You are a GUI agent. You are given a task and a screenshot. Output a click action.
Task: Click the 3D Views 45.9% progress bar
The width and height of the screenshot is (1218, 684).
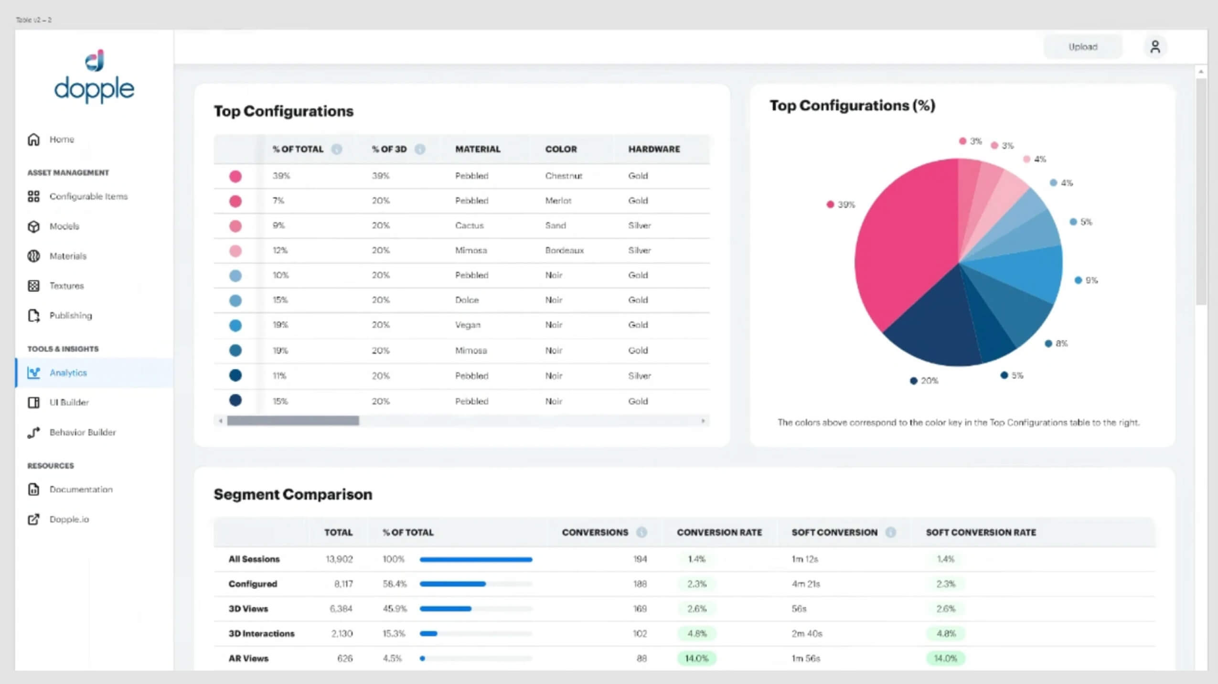point(476,609)
